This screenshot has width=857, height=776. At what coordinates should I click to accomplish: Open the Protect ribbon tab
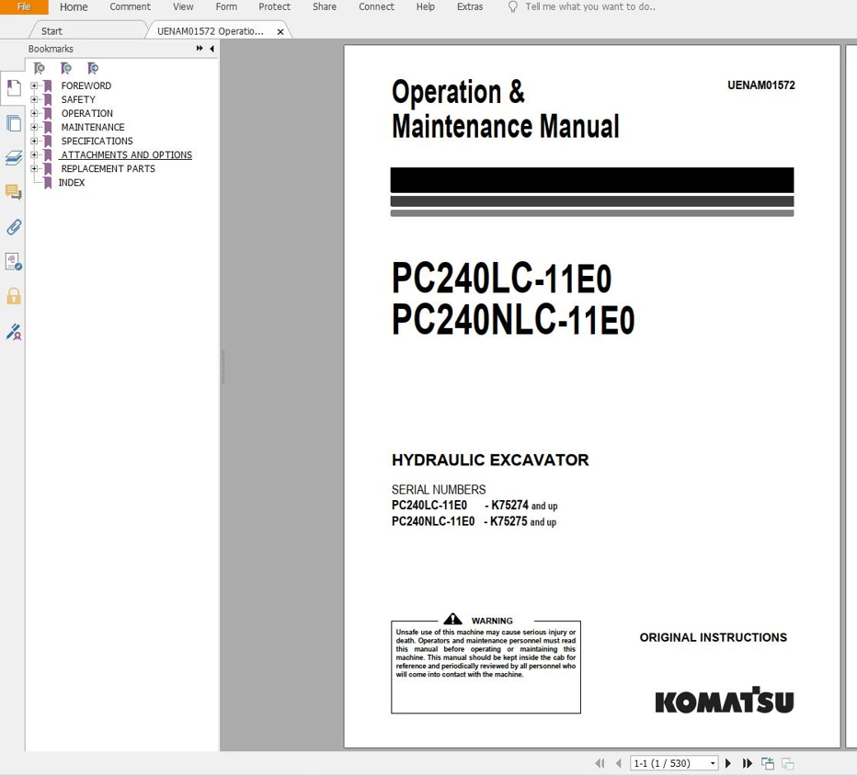point(274,7)
